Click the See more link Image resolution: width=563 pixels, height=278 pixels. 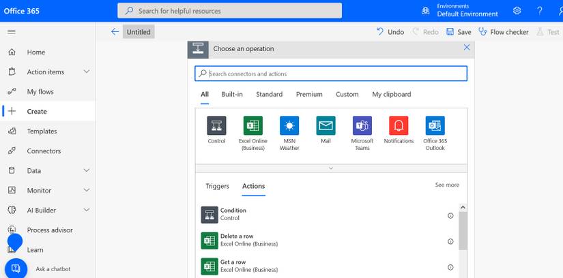click(447, 185)
